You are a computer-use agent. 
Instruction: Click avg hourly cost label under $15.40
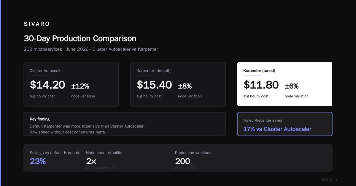[x=149, y=96]
